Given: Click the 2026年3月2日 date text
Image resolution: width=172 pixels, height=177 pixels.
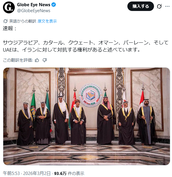Looking at the screenshot, I should tap(37, 173).
